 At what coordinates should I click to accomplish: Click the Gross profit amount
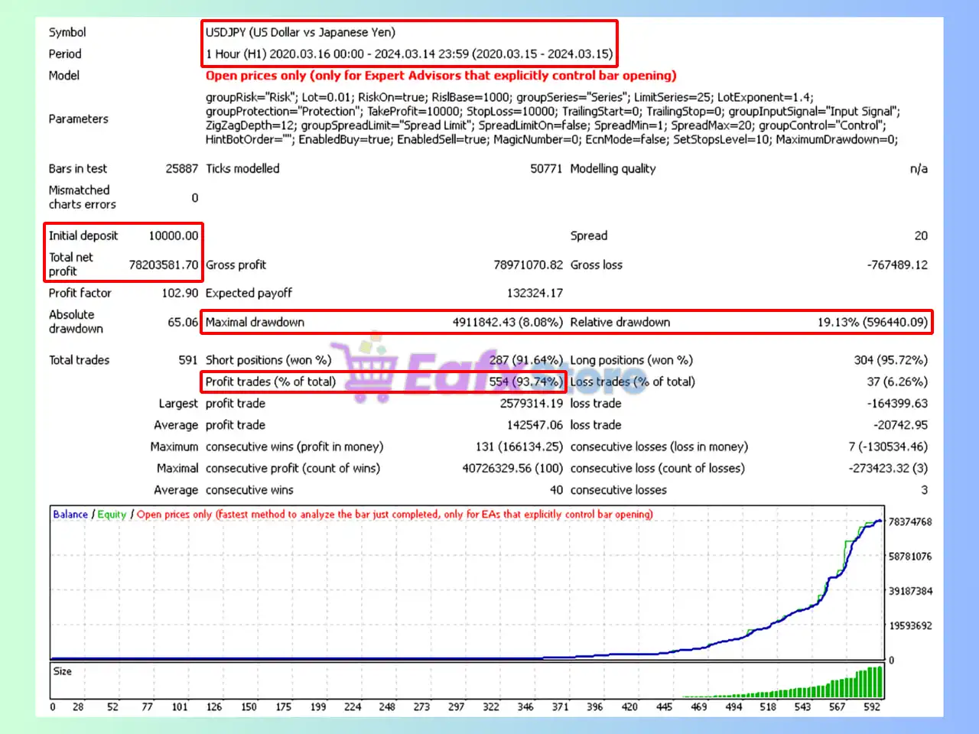[x=528, y=265]
